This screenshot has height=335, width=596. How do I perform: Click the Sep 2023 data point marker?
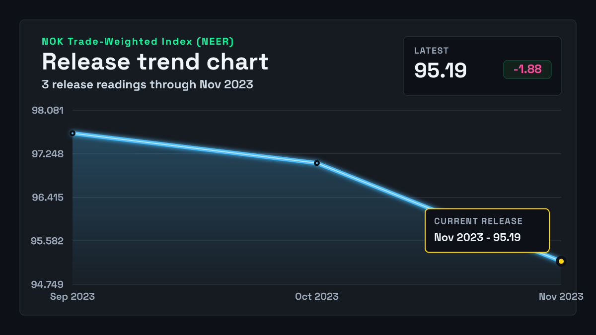73,133
